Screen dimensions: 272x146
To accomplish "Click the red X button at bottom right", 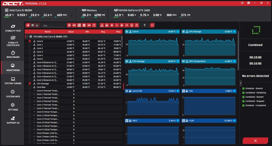I will (x=255, y=141).
